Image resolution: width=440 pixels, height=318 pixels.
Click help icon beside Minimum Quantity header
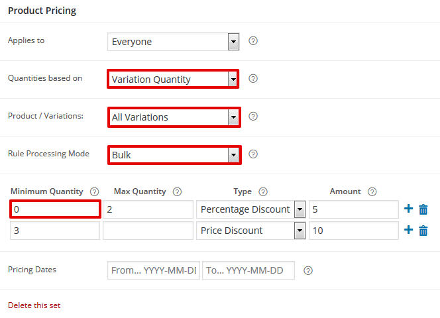point(94,191)
